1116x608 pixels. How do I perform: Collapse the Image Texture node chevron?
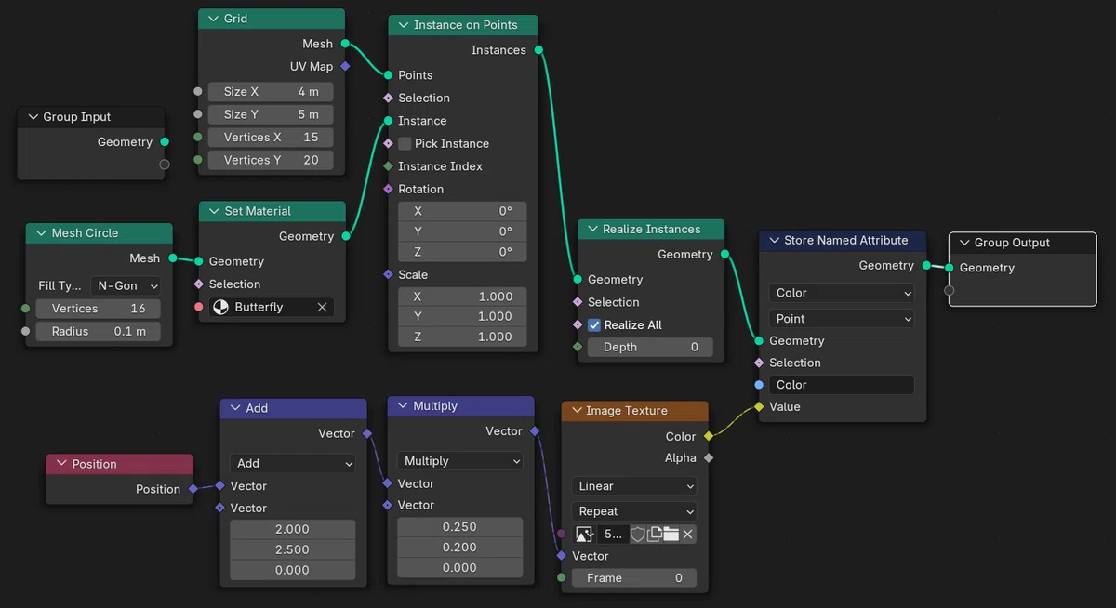[x=576, y=411]
